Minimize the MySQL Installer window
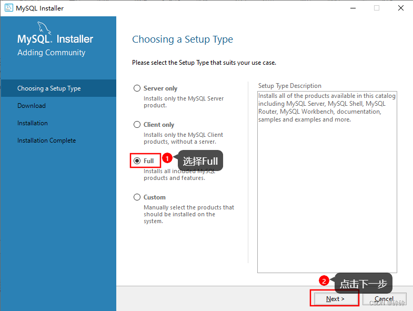Screen dimensions: 413x311 click(352, 8)
